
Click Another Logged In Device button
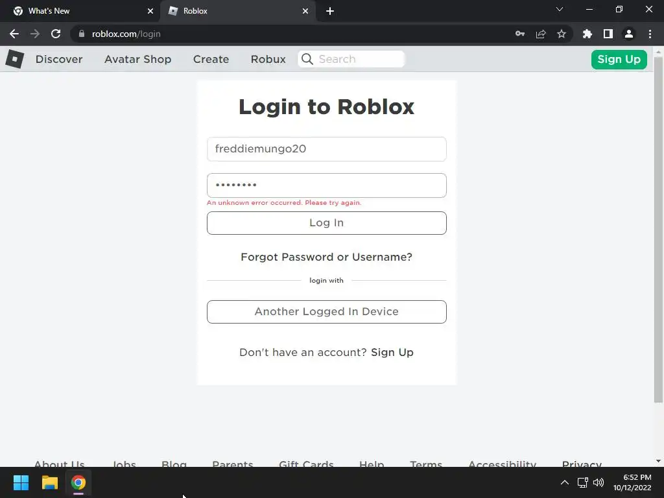point(327,312)
